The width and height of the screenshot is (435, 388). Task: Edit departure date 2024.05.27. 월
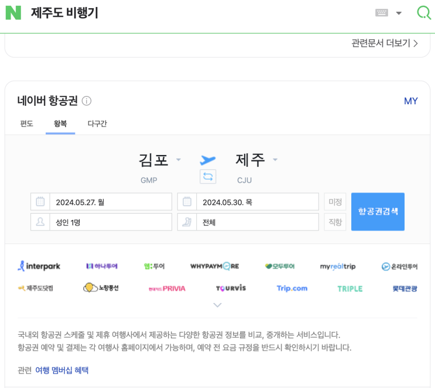(111, 202)
